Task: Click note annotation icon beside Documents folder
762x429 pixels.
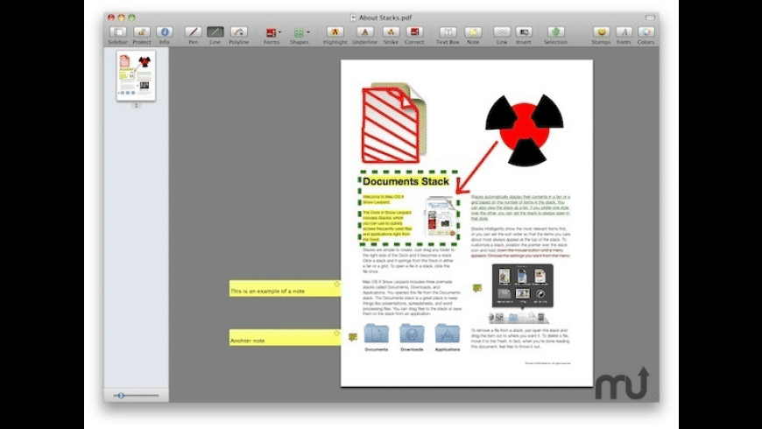Action: (x=353, y=337)
